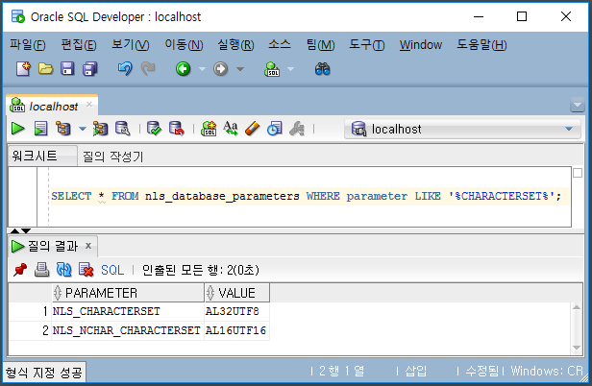Rollback changes with the red arrow database icon

pyautogui.click(x=177, y=129)
